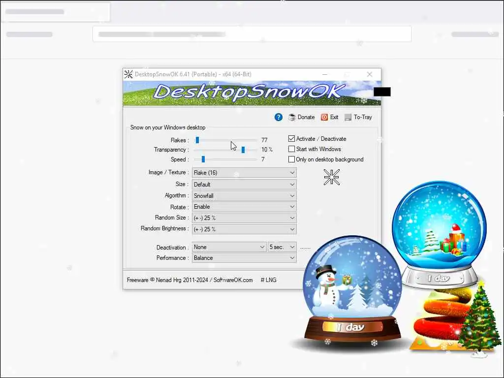Click the To-Tray icon
This screenshot has width=504, height=378.
348,117
